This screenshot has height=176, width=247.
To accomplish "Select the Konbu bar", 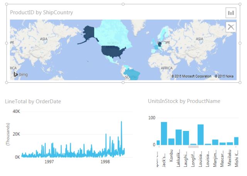I will point(171,141).
